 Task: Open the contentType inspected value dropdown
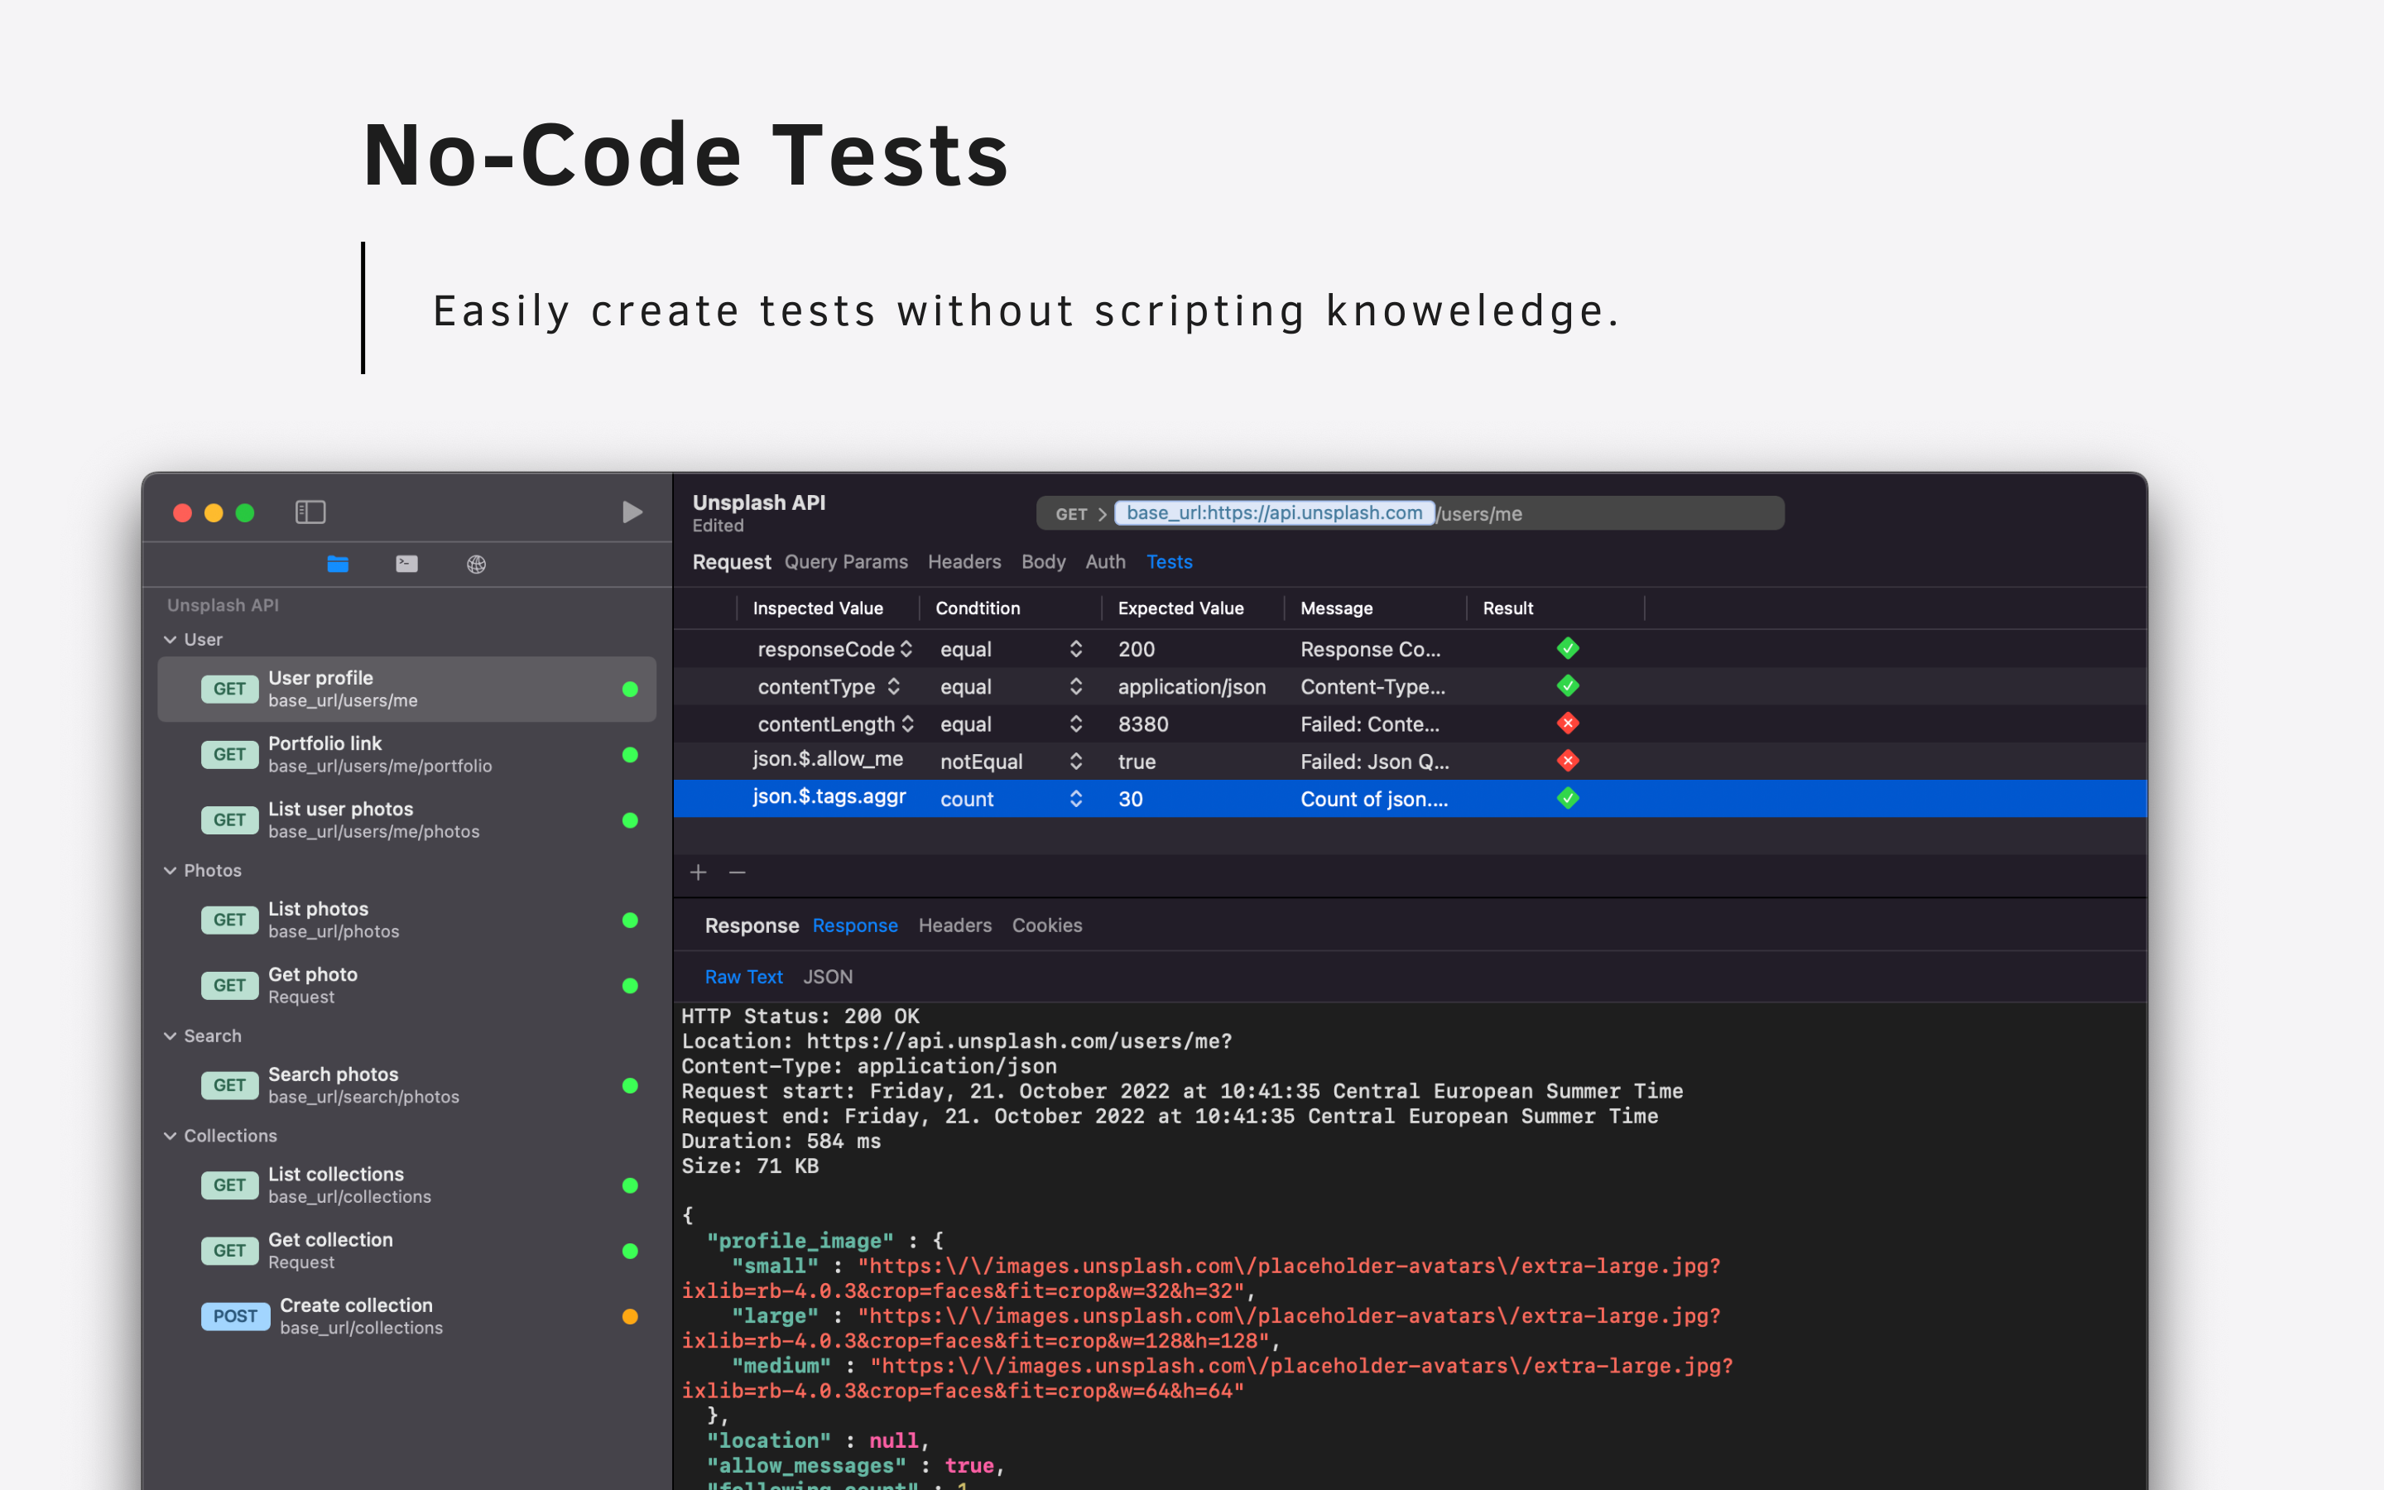click(893, 686)
